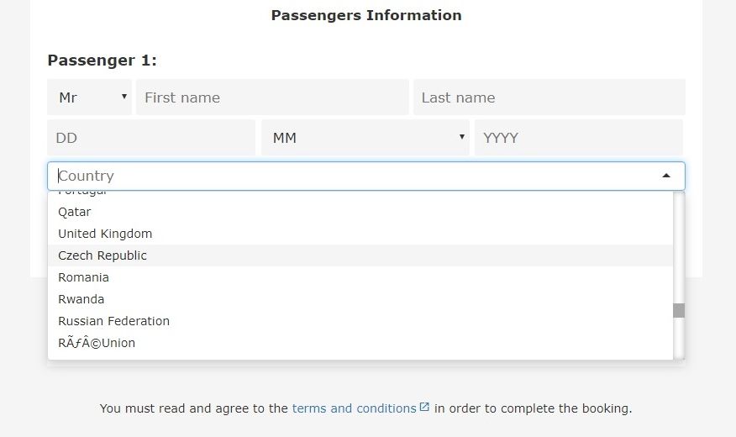Select Rwanda in the dropdown list
The image size is (736, 437).
click(x=360, y=299)
